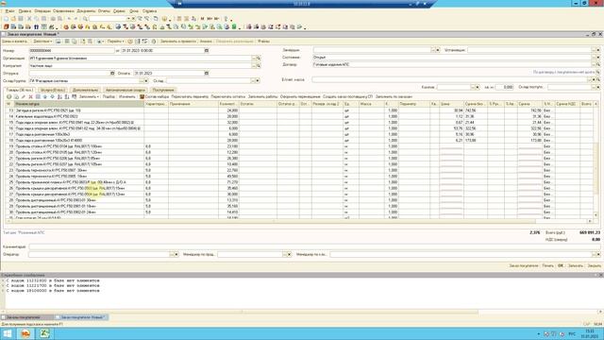Viewport: 604px width, 340px height.
Task: Open the selection list for the Оператор field
Action: coord(172,254)
